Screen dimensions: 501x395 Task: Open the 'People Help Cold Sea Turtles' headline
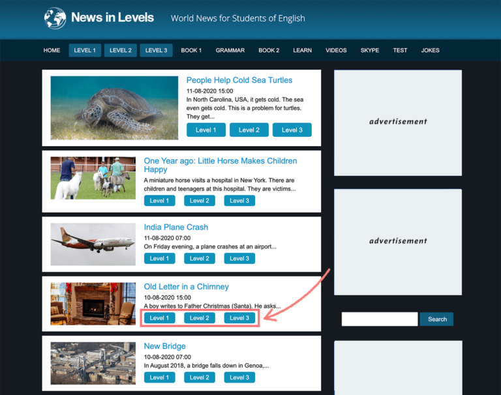[x=239, y=80]
